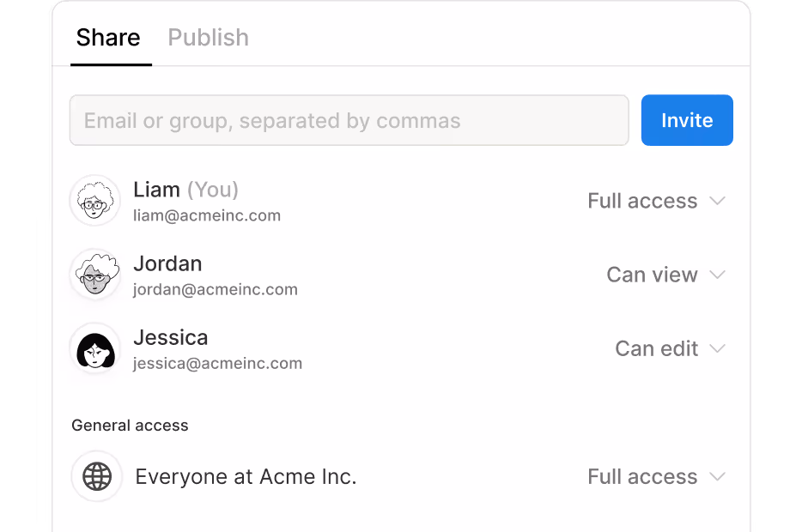The height and width of the screenshot is (532, 802).
Task: Switch to the Publish tab
Action: click(208, 38)
